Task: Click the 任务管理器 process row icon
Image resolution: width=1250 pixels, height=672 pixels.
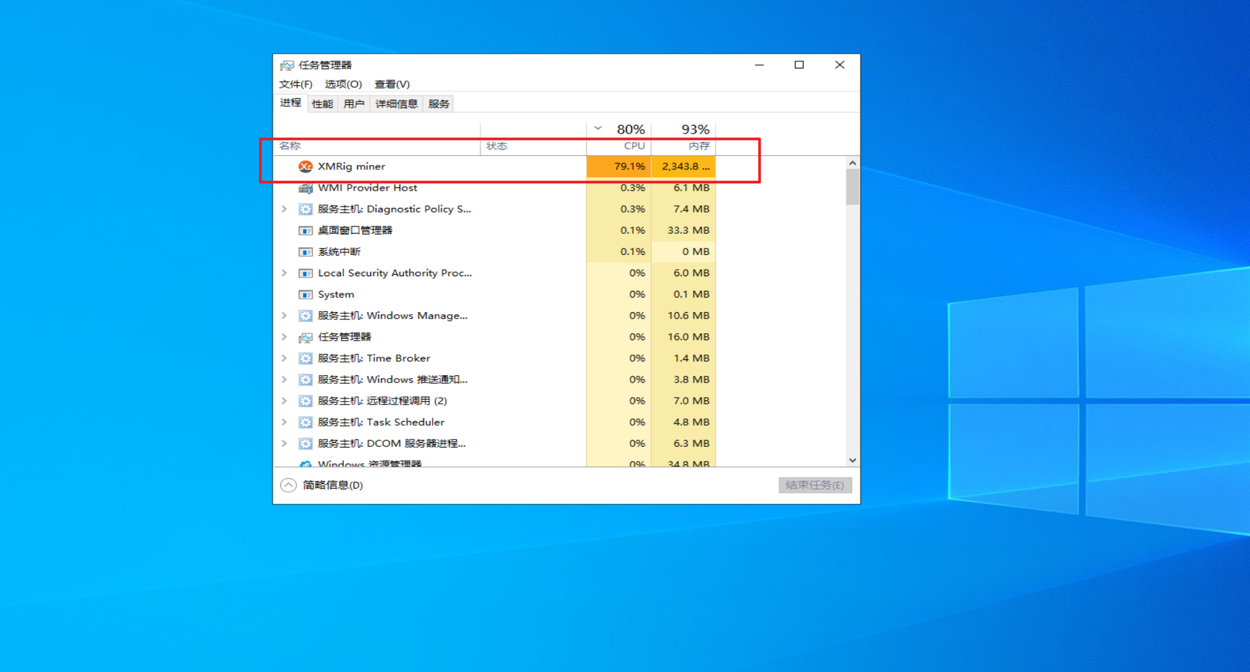Action: 305,337
